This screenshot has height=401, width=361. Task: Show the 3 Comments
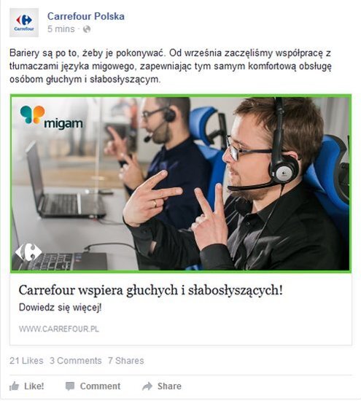tap(76, 361)
